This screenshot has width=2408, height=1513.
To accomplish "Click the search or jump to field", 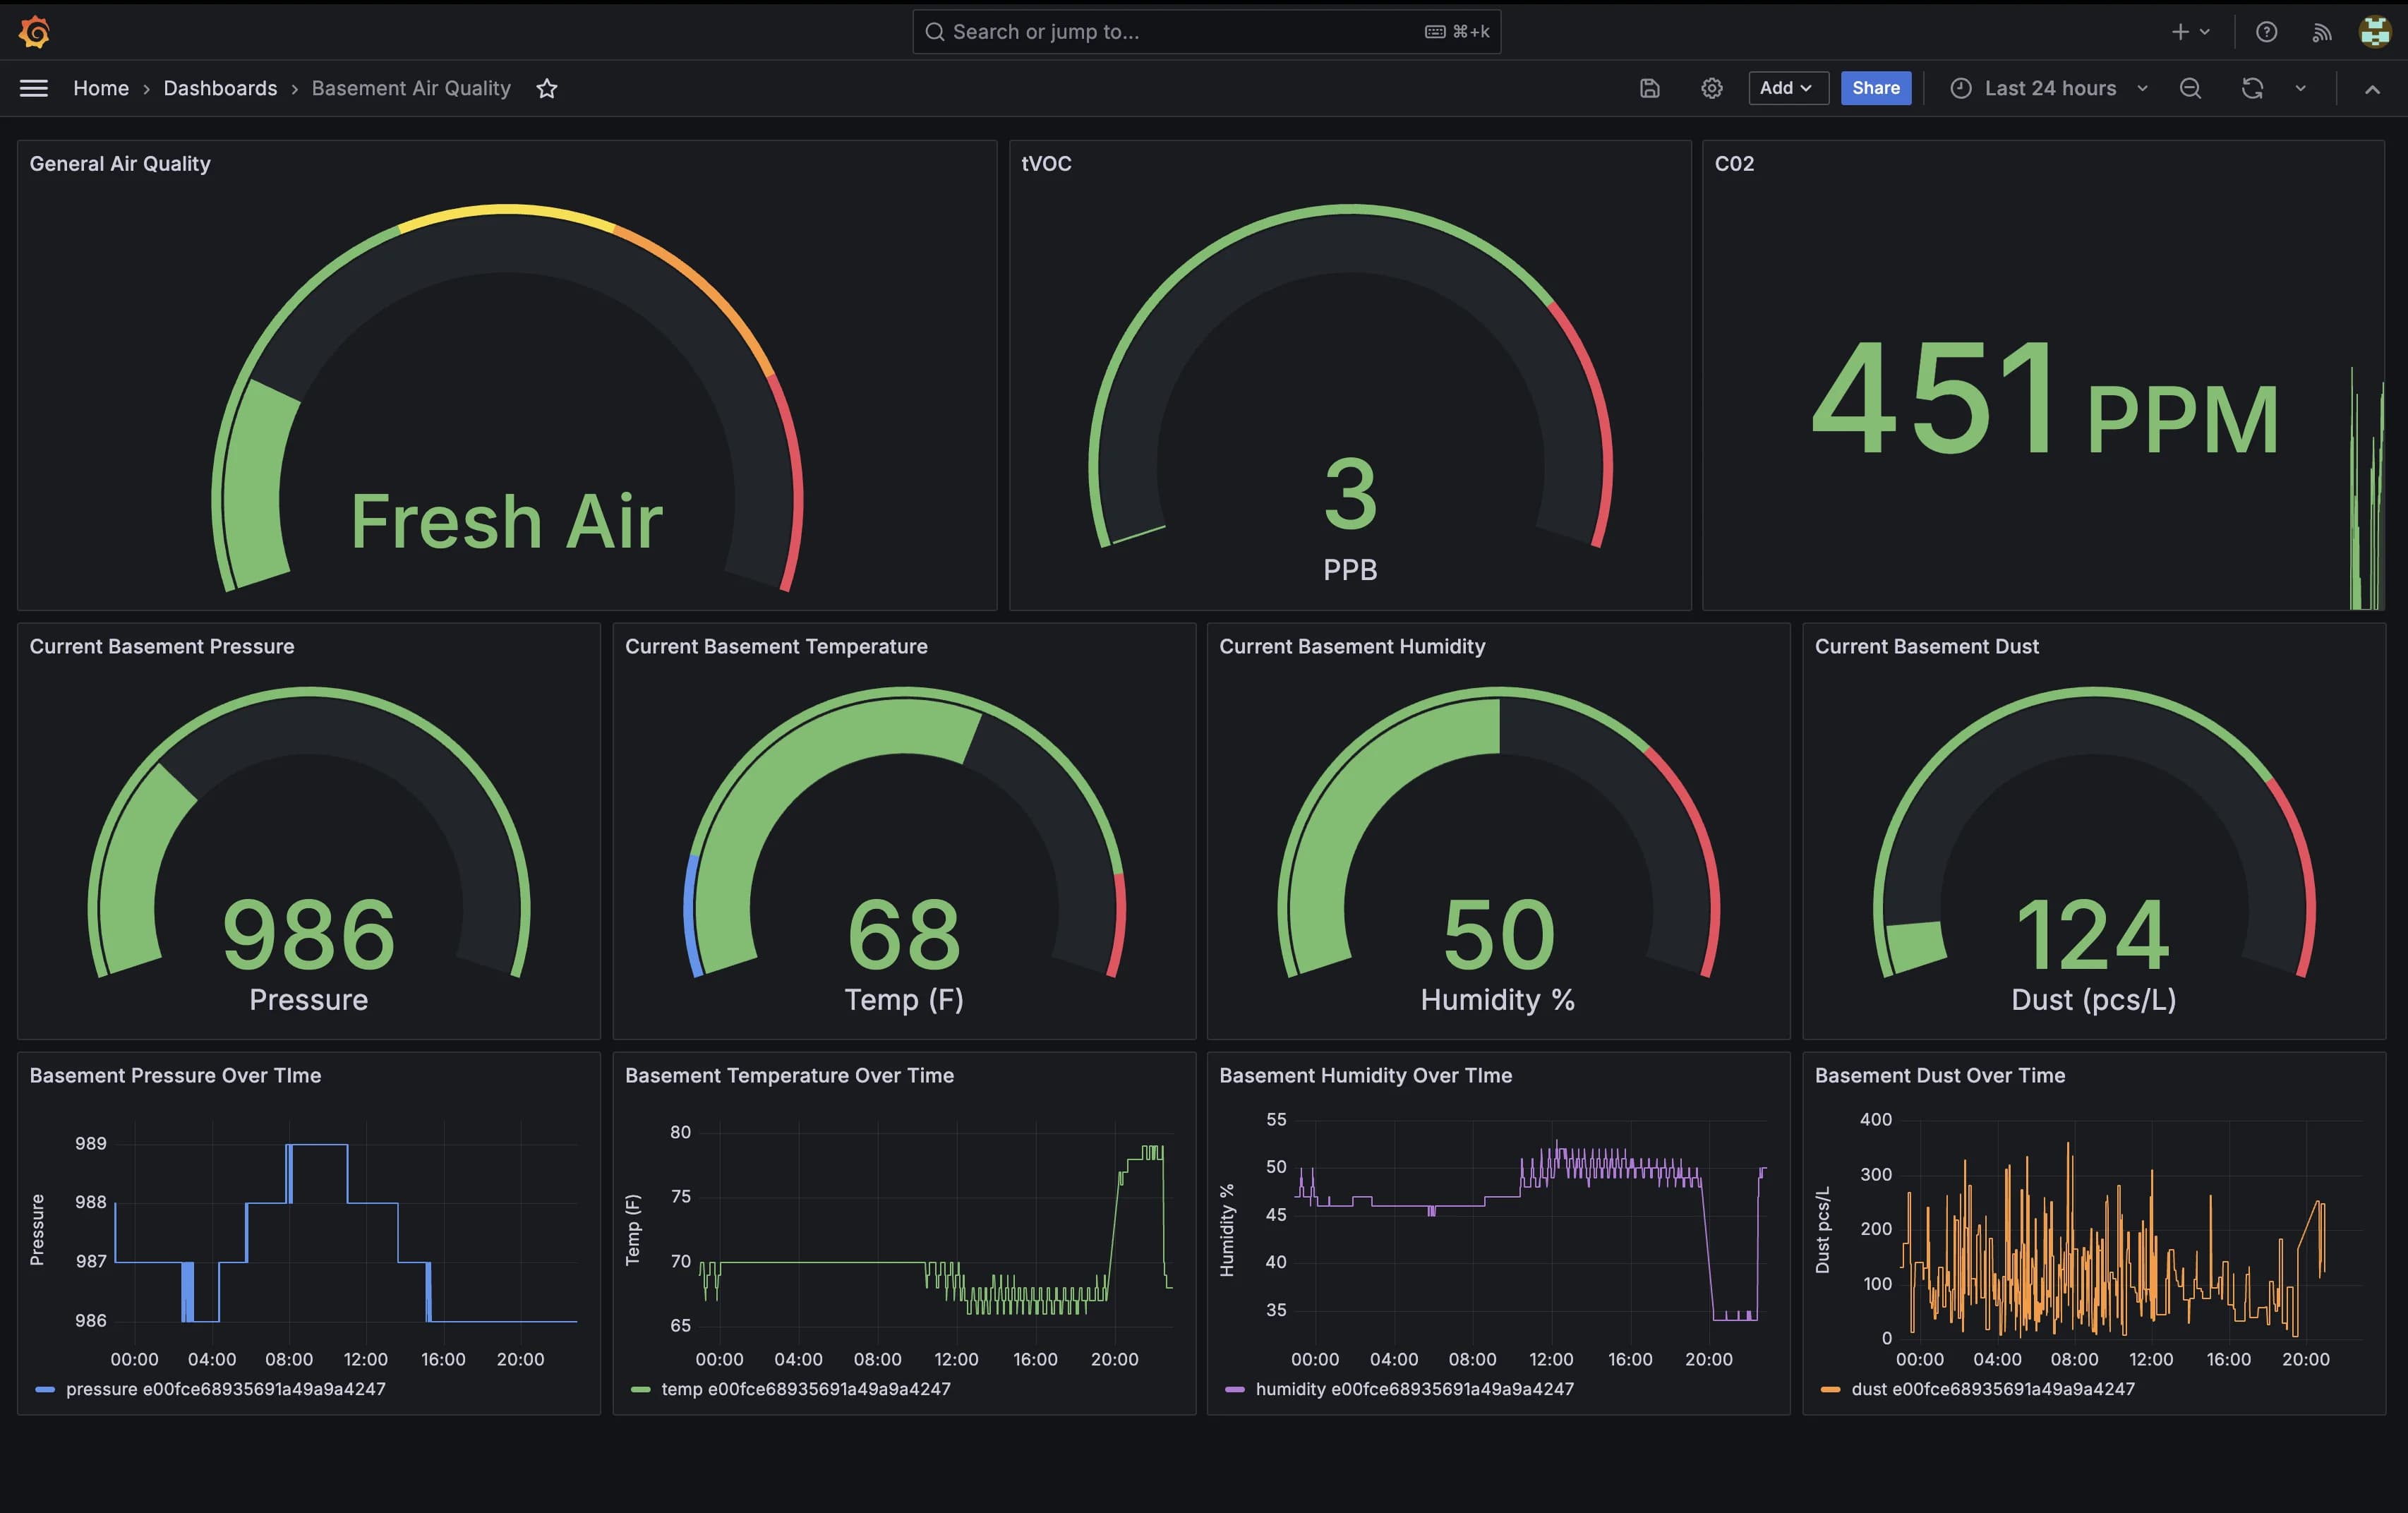I will click(1203, 31).
